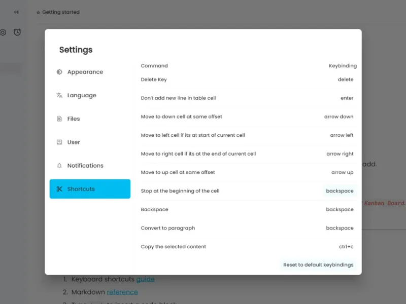Select the 'Backspace' command label
The height and width of the screenshot is (304, 406).
click(x=155, y=209)
